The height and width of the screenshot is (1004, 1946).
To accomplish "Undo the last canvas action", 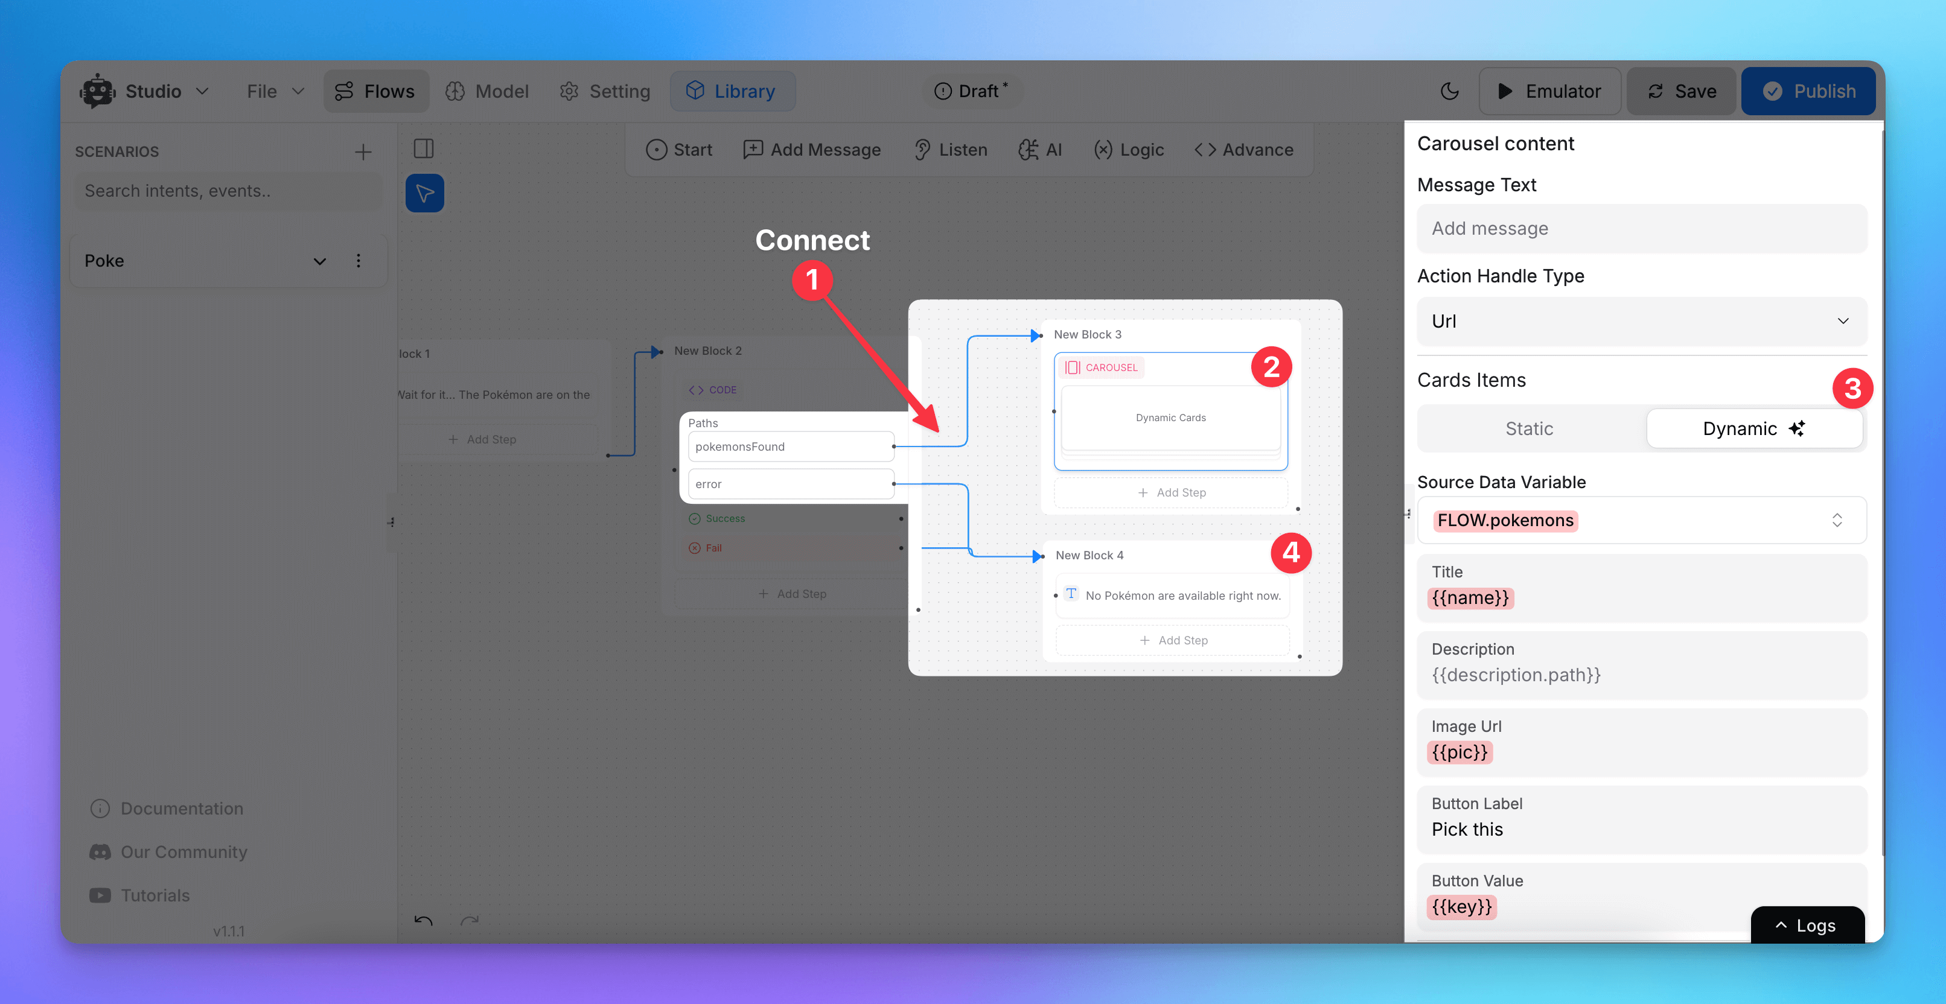I will pos(424,921).
